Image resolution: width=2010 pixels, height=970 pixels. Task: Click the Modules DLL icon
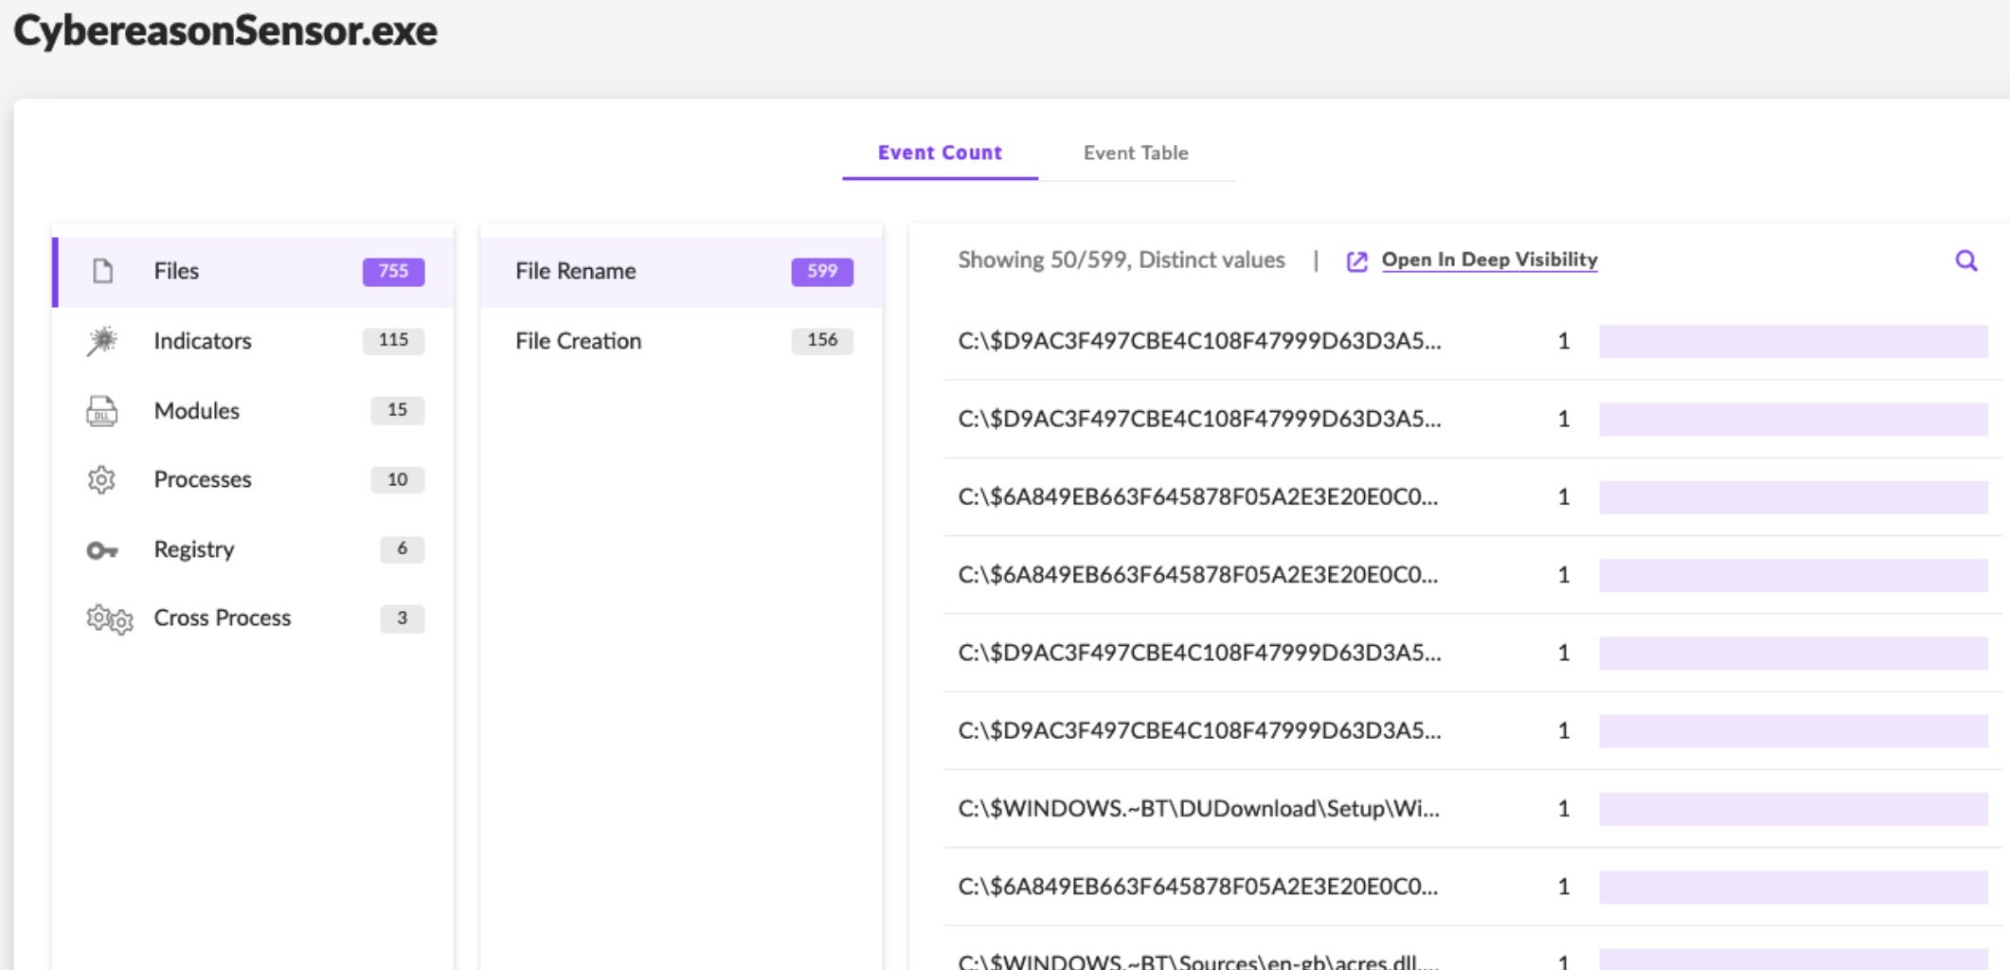click(x=102, y=411)
